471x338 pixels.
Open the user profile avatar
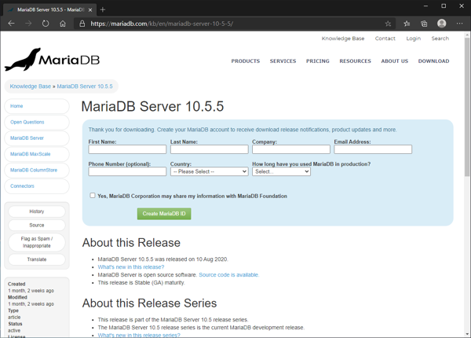click(441, 24)
